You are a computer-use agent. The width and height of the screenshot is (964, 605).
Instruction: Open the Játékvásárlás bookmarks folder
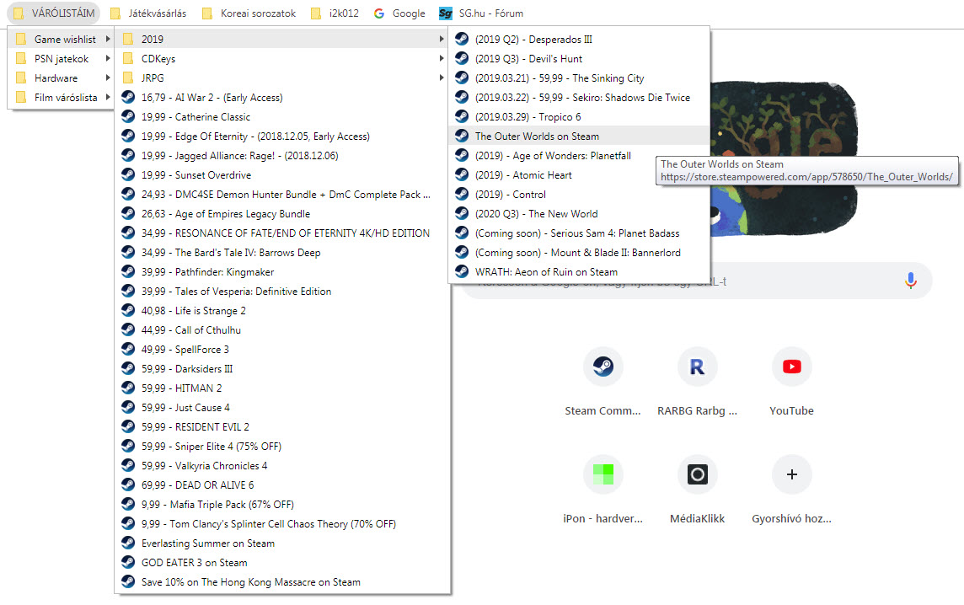coord(148,13)
